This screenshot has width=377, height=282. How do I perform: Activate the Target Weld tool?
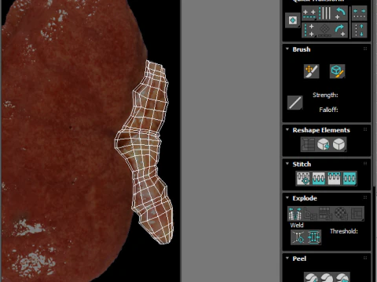(298, 237)
